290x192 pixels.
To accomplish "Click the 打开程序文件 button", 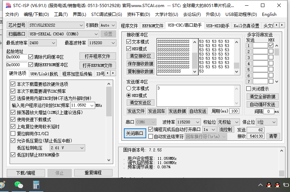I will pos(98,56).
